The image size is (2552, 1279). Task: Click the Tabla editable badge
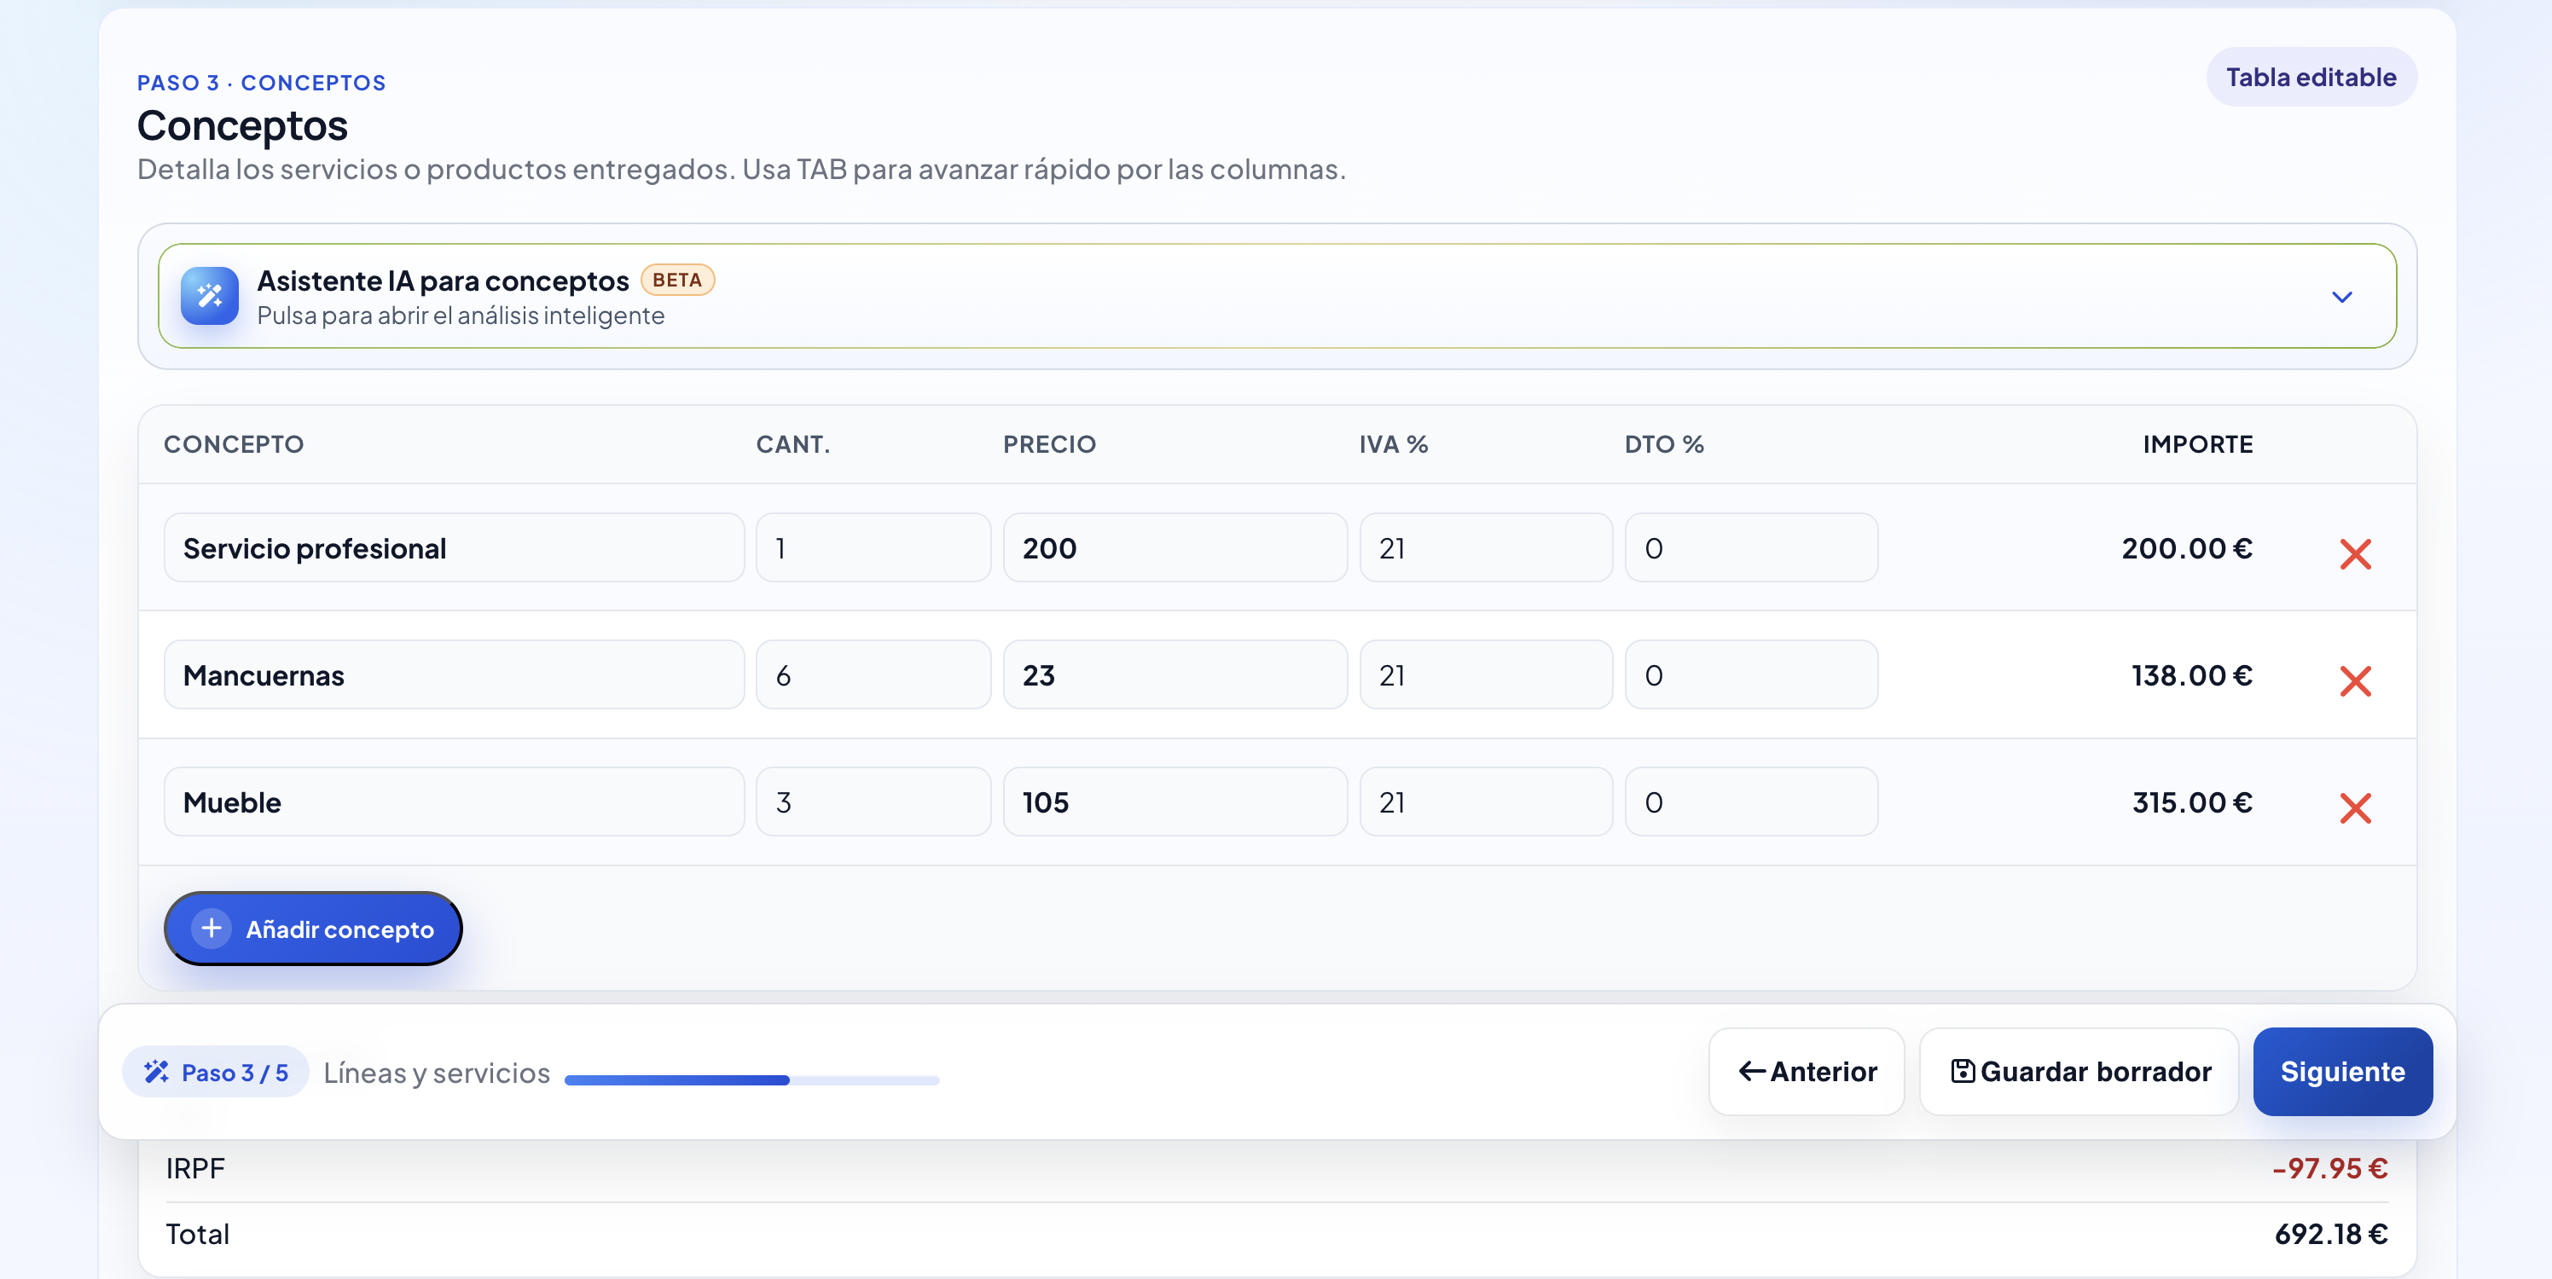2311,78
